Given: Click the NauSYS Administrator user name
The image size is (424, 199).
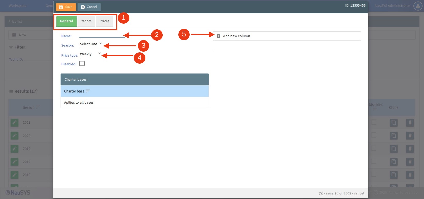Looking at the screenshot, I should (392, 6).
